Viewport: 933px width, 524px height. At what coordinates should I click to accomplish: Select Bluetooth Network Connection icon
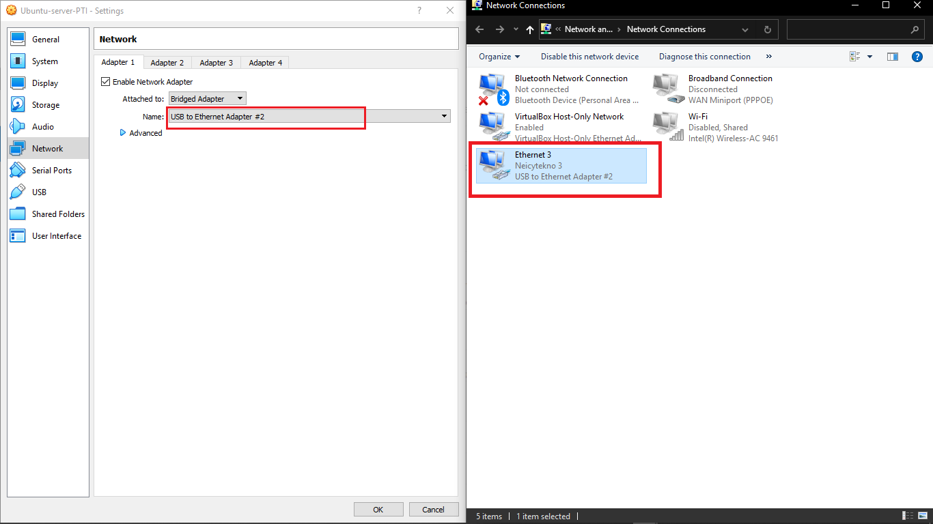(x=493, y=89)
